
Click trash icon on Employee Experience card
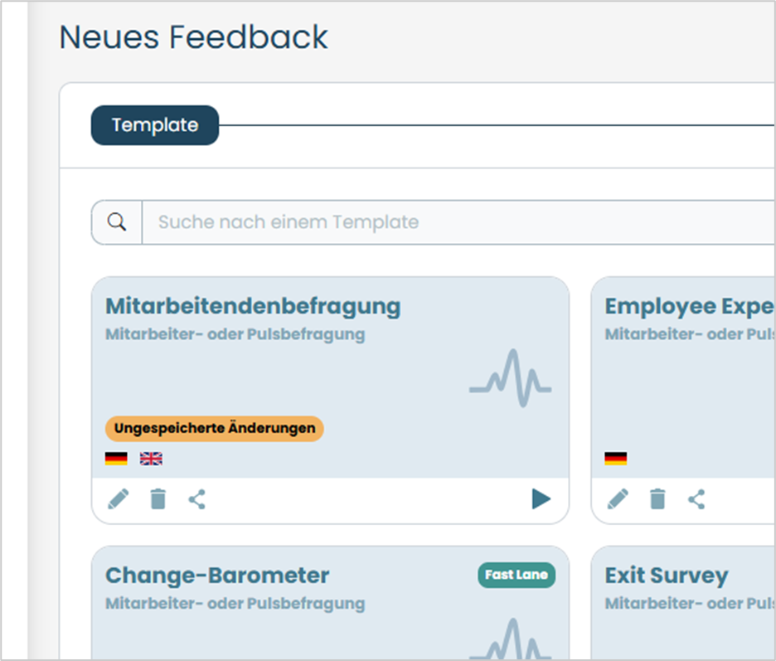(x=657, y=499)
